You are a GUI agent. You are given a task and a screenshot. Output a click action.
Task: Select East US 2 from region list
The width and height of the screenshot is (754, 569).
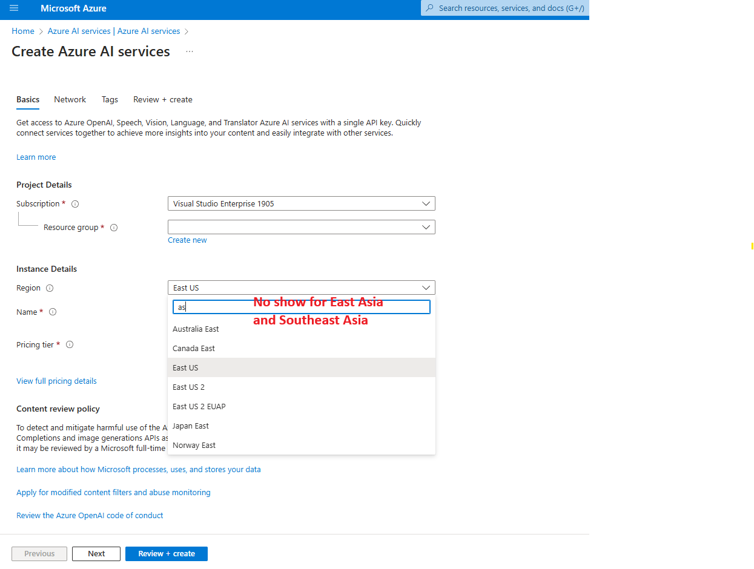[302, 387]
